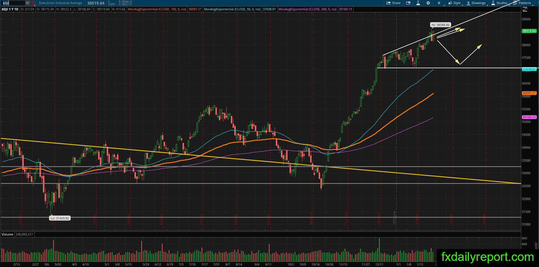Click the Share button
Screen dimensions: 539x267
393,3
